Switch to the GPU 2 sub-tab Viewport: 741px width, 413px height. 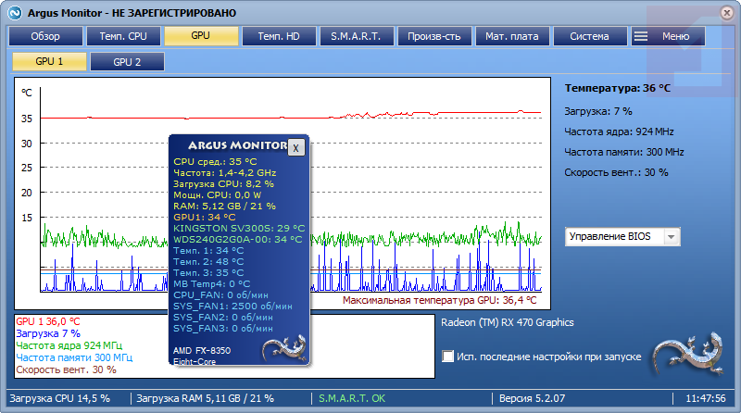coord(127,61)
